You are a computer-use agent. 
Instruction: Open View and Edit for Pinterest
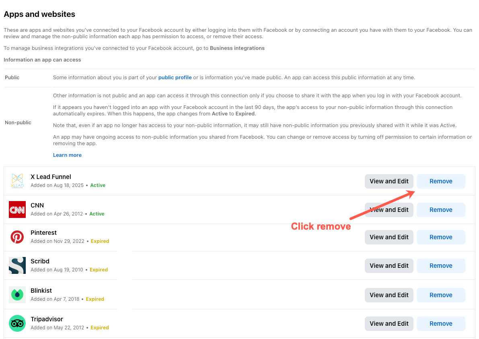(x=389, y=237)
